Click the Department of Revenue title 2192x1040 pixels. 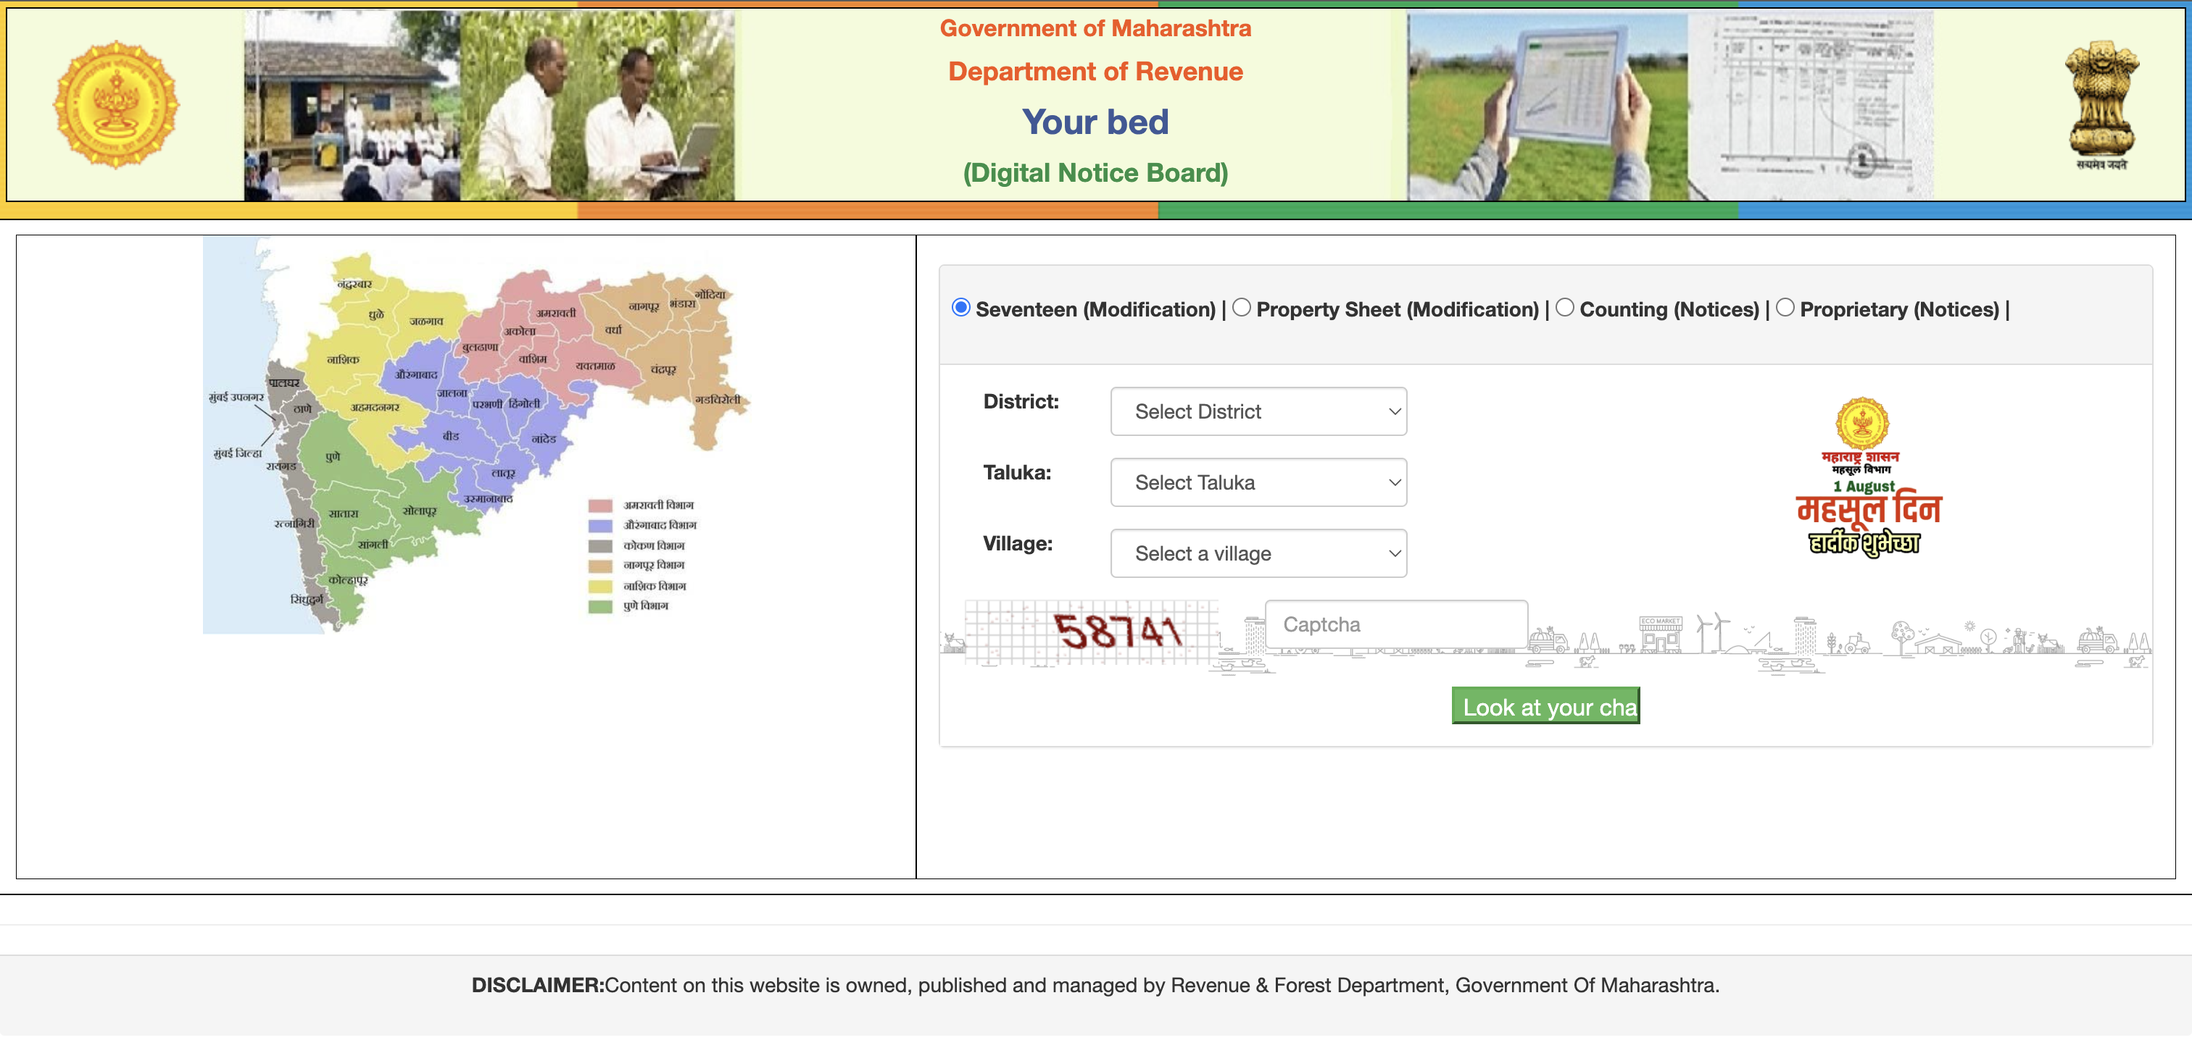[1095, 72]
